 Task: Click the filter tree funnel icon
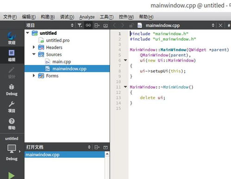coord(80,25)
